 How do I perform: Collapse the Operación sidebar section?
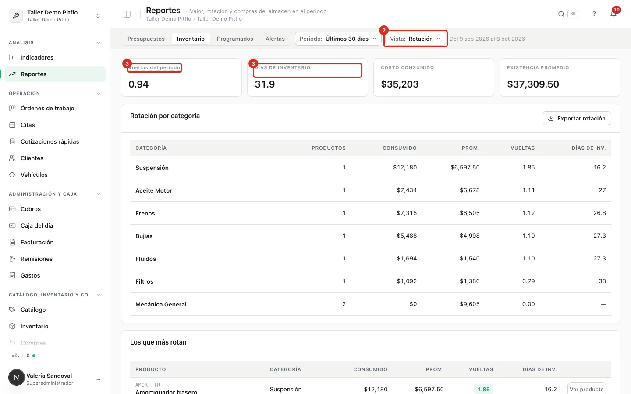[x=99, y=94]
